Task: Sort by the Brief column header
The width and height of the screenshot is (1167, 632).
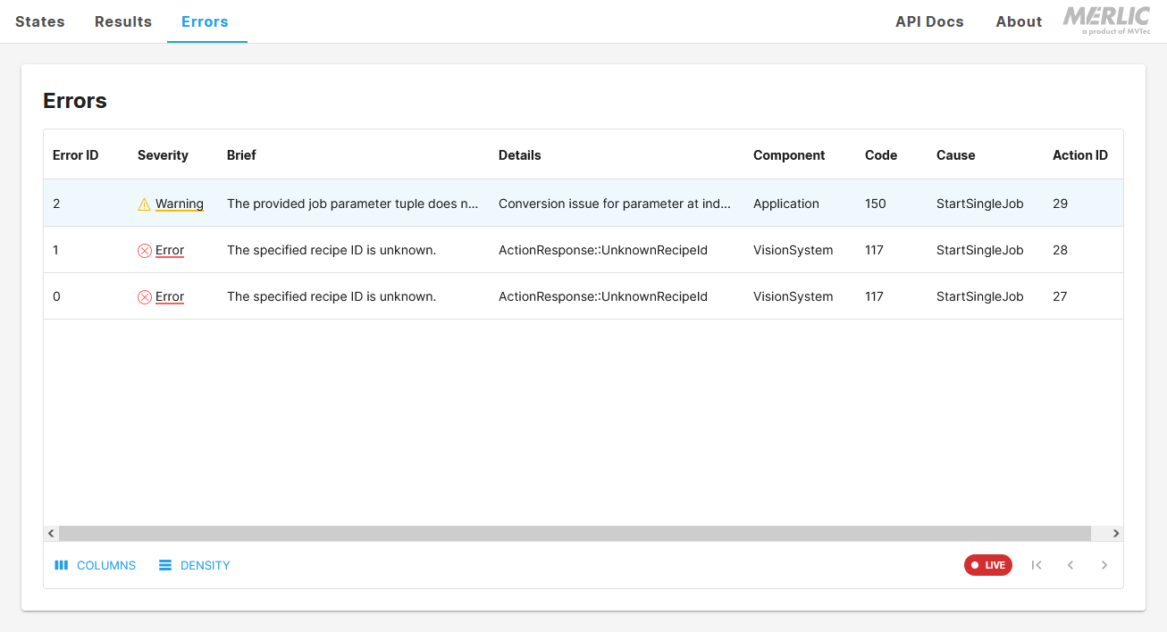Action: 241,155
